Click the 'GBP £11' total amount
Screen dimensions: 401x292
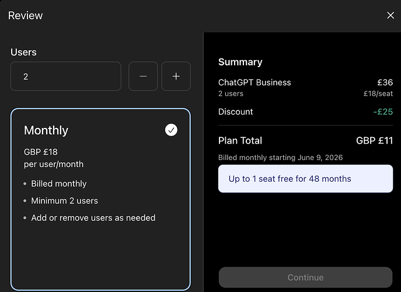(x=374, y=141)
